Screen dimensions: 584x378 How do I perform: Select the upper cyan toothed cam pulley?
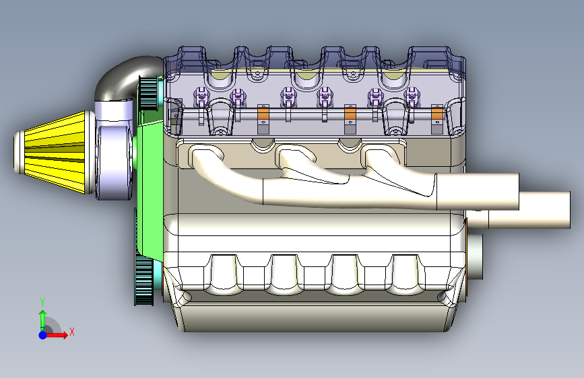pyautogui.click(x=148, y=93)
